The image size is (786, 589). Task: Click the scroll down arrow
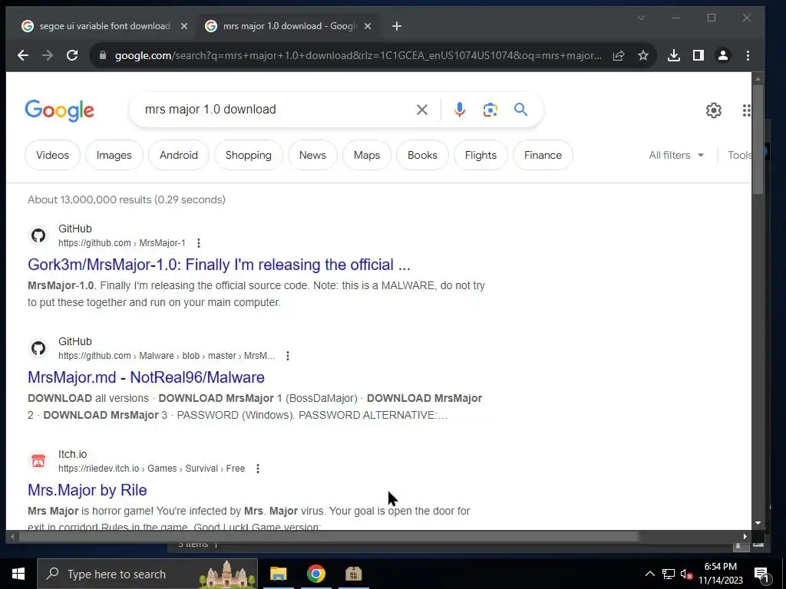[x=758, y=523]
